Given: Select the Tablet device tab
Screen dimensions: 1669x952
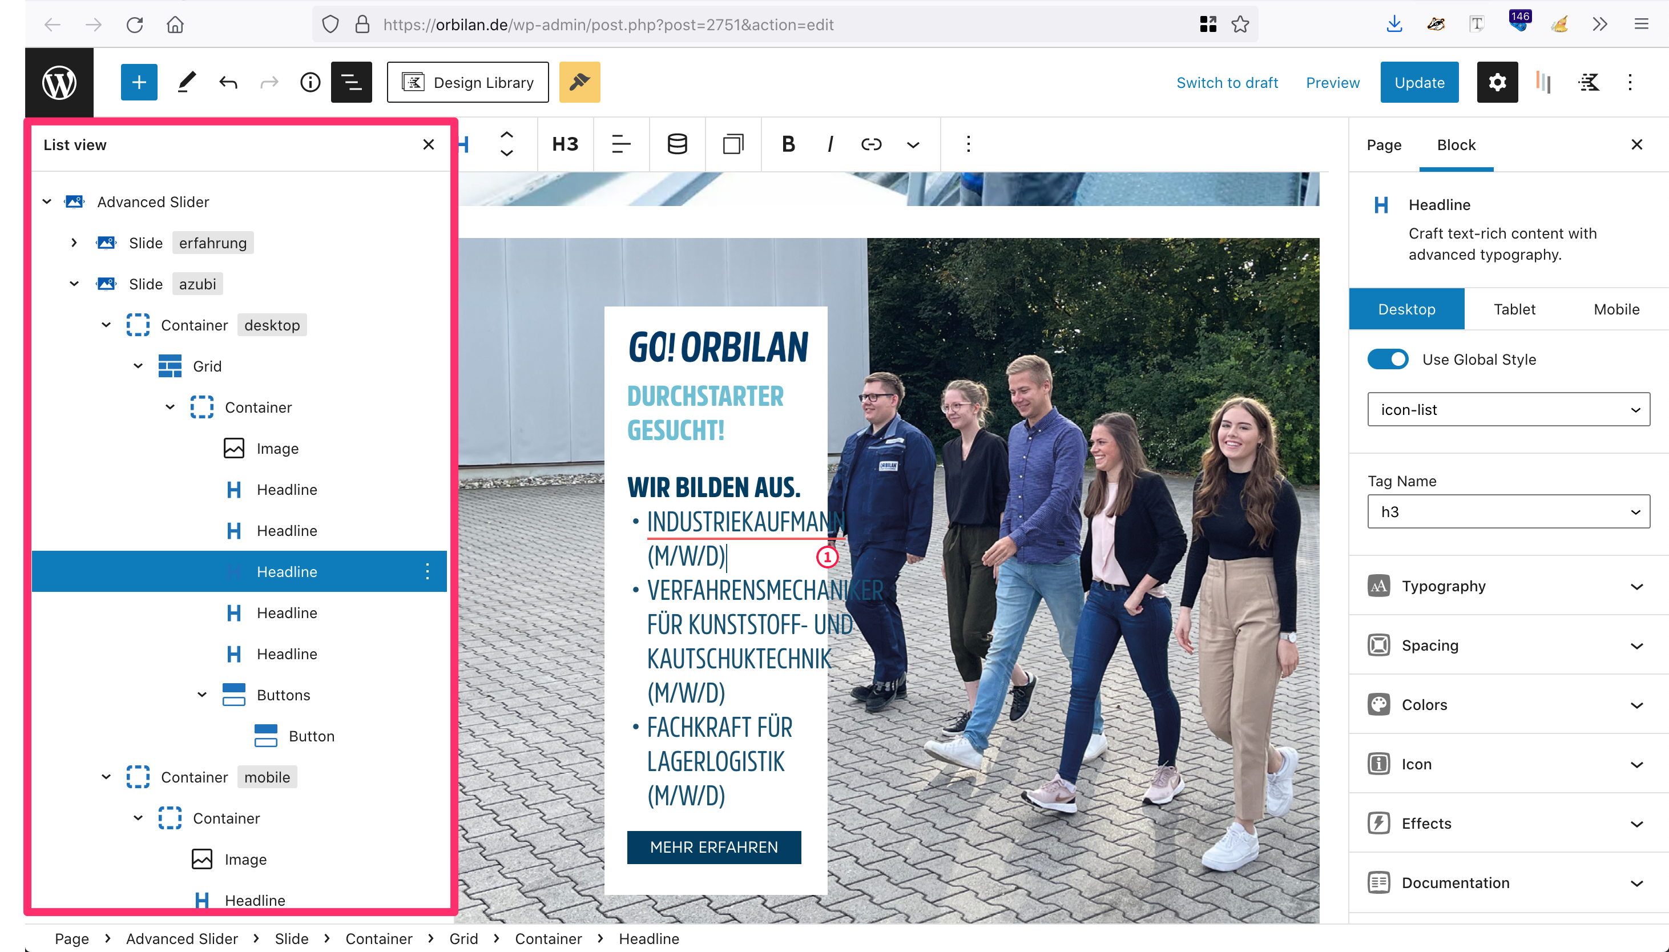Looking at the screenshot, I should tap(1514, 309).
